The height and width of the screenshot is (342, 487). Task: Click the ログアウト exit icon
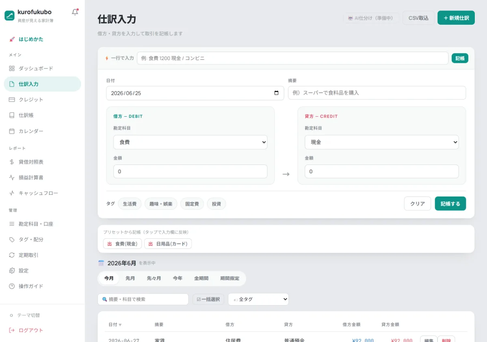coord(12,330)
